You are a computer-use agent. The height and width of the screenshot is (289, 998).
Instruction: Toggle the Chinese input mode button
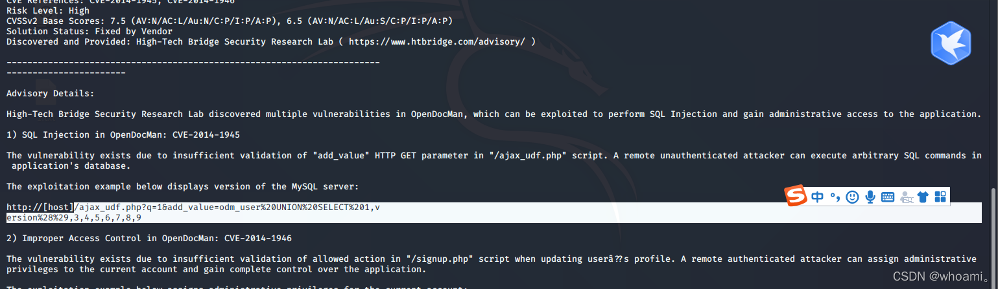[817, 197]
